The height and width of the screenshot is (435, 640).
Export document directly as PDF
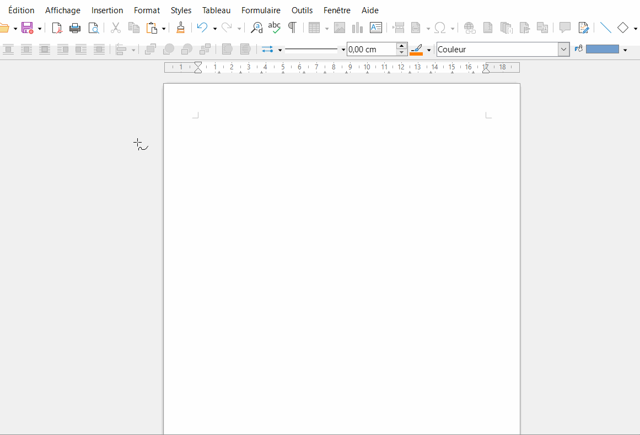click(57, 28)
